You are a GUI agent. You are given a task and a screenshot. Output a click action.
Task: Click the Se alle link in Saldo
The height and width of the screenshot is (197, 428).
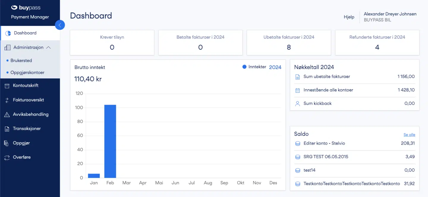click(409, 134)
